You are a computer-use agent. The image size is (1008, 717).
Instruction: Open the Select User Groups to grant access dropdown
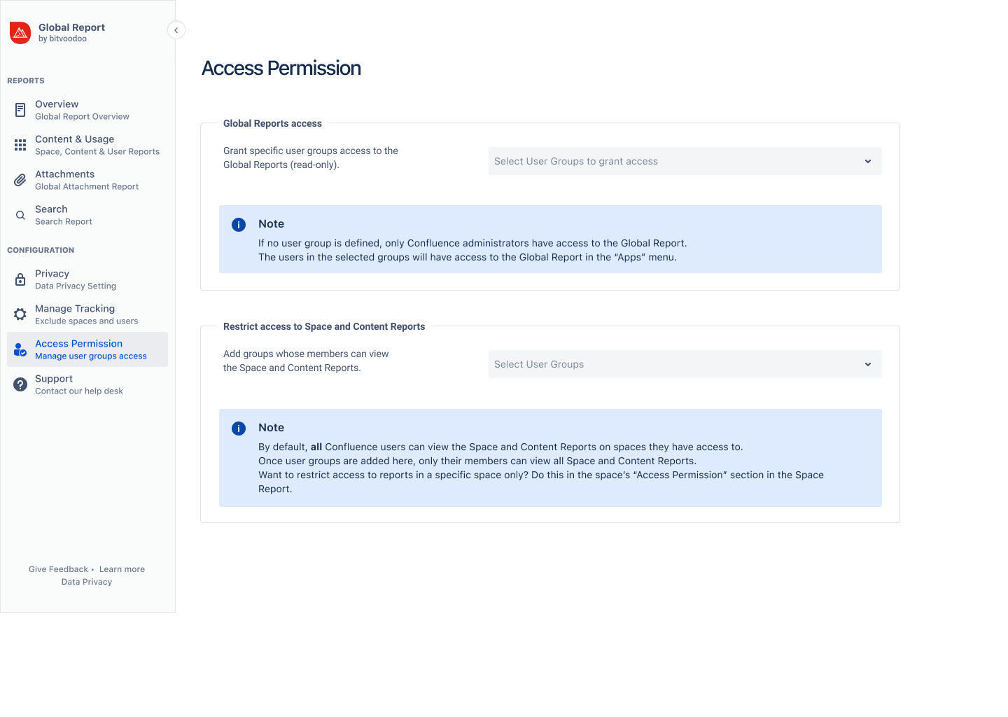[x=684, y=161]
